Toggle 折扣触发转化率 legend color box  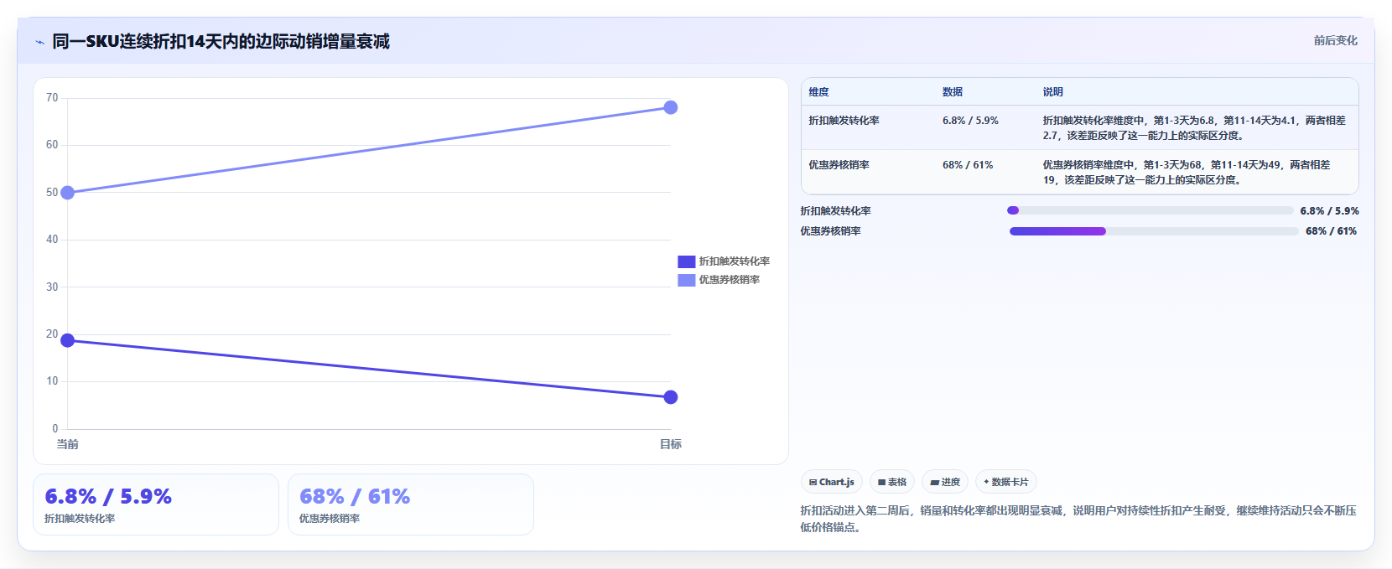click(686, 261)
